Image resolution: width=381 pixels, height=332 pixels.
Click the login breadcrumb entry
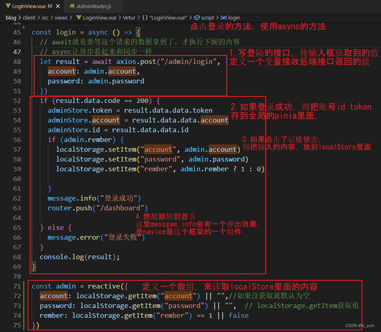click(235, 17)
